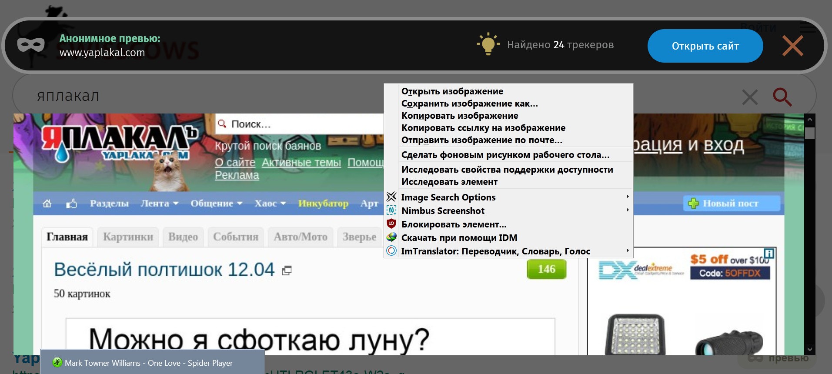The image size is (832, 374).
Task: Click the lightbulb tracker icon
Action: [488, 44]
